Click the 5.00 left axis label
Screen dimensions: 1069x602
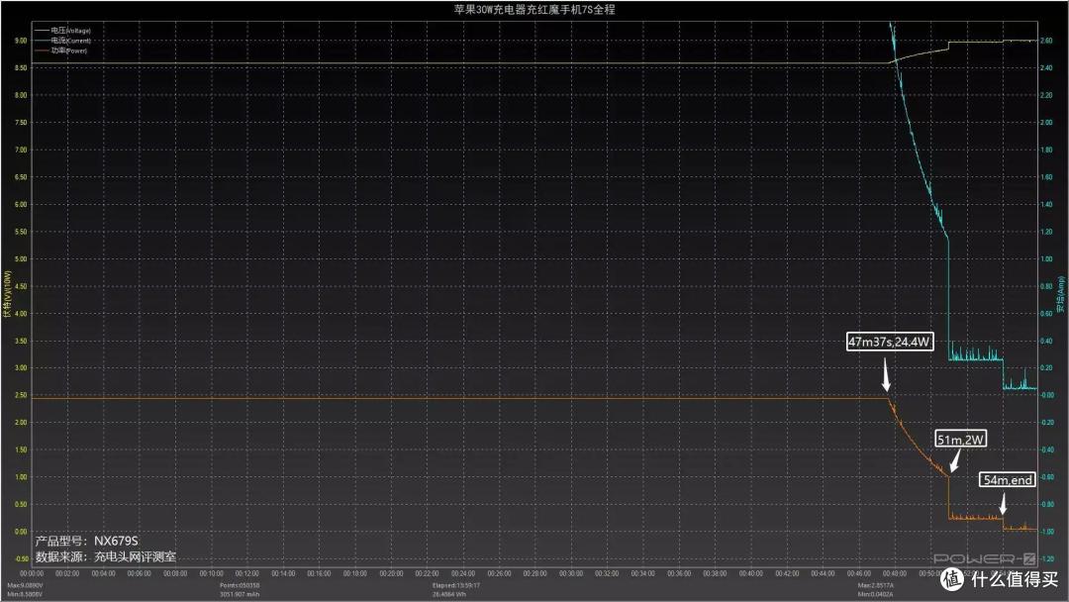(21, 259)
